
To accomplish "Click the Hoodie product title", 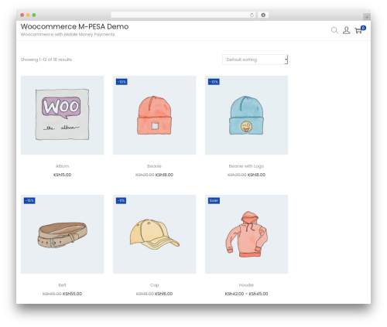I will 246,285.
